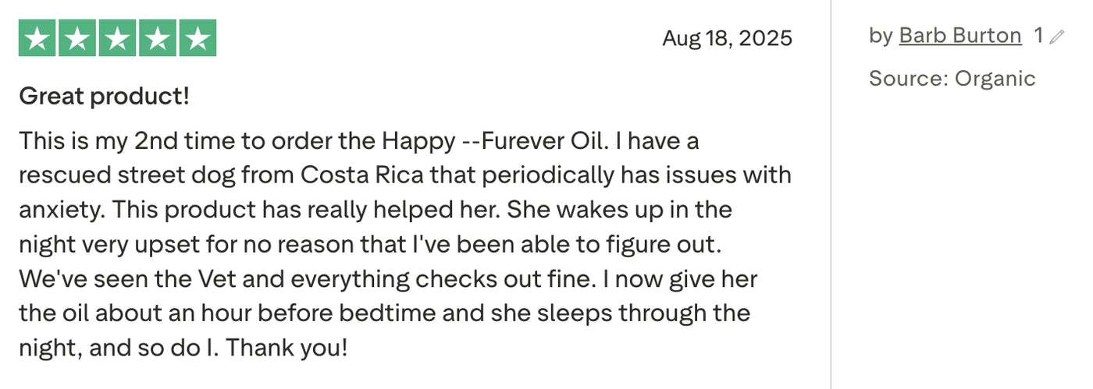Click the Aug 18, 2025 review date
This screenshot has width=1093, height=389.
click(727, 38)
